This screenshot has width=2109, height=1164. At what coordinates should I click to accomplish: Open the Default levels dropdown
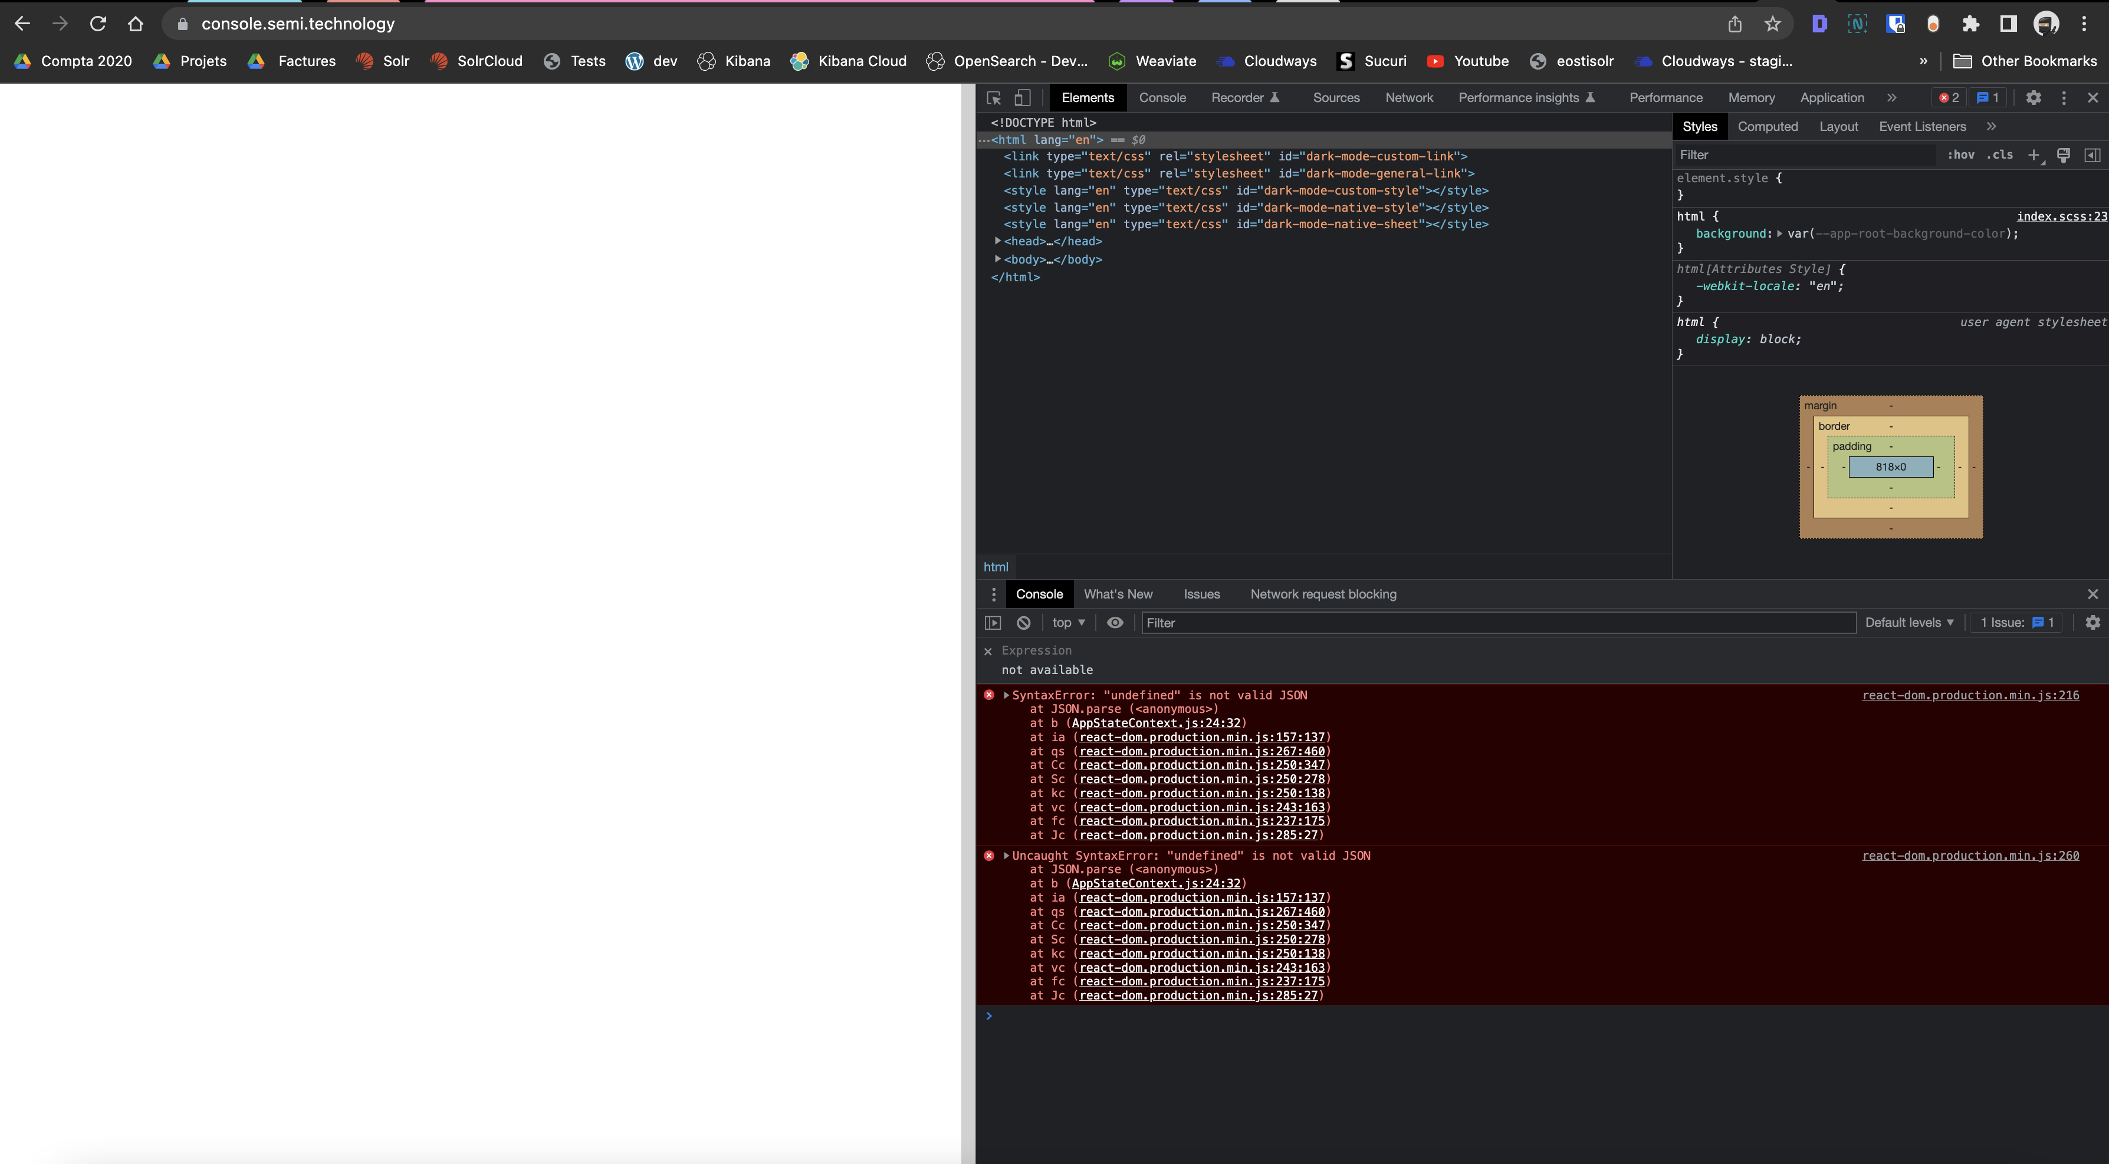click(1909, 622)
